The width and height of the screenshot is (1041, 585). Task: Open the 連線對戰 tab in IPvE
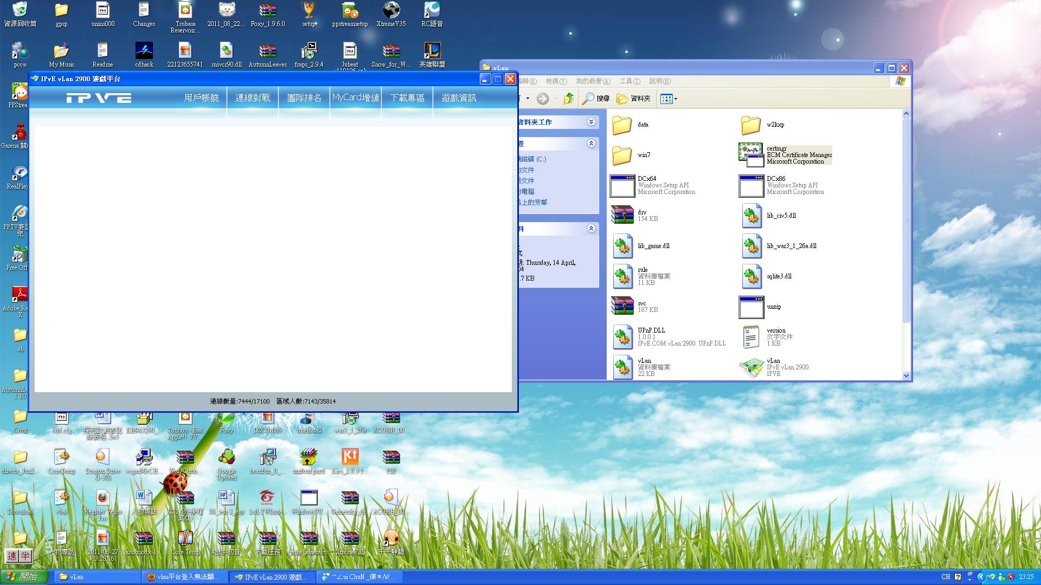(x=253, y=98)
